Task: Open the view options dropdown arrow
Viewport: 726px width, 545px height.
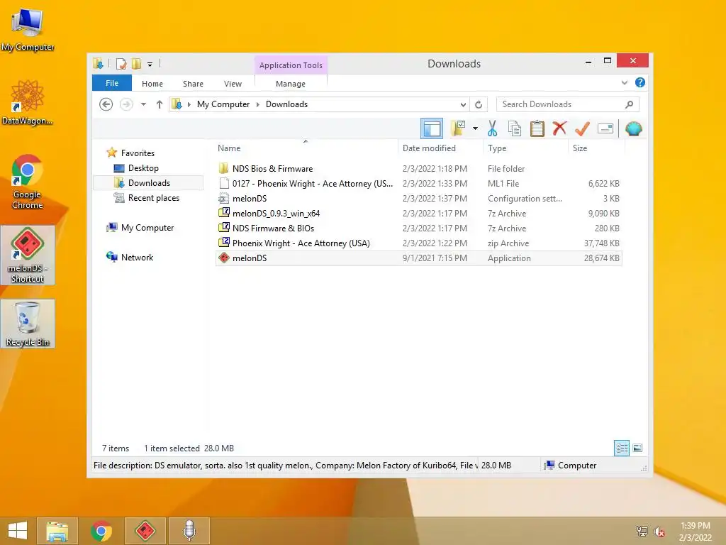Action: (475, 128)
